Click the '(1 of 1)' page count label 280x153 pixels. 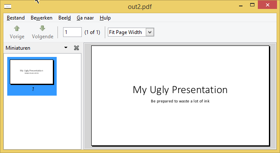coord(92,32)
